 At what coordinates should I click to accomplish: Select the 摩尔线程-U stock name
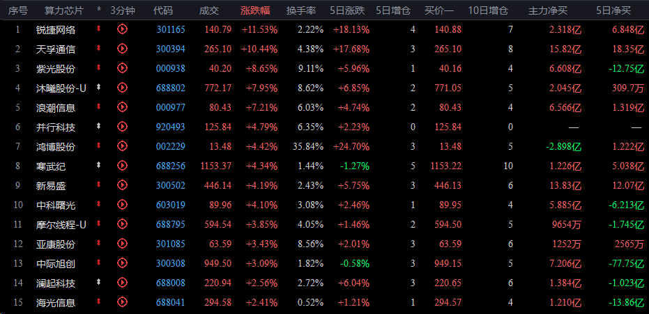[61, 225]
